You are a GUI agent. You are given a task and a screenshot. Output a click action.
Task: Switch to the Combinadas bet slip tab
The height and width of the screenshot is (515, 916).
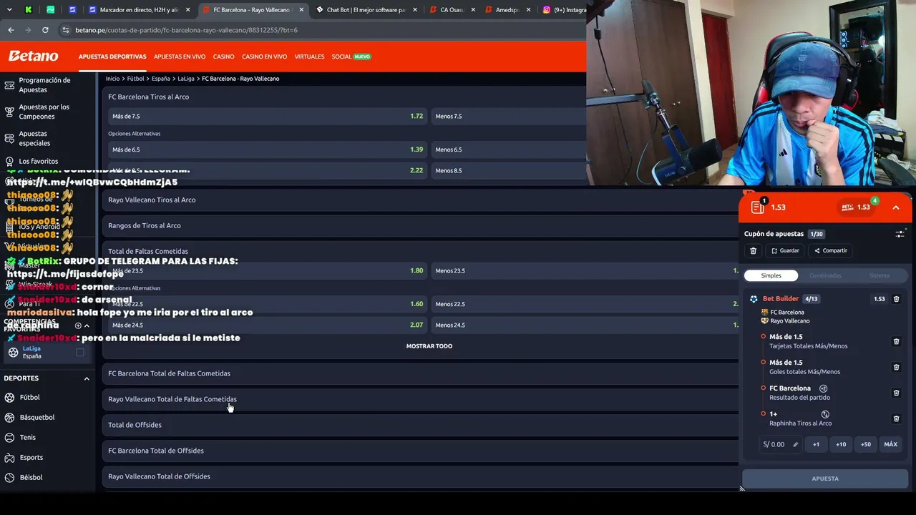(x=825, y=275)
